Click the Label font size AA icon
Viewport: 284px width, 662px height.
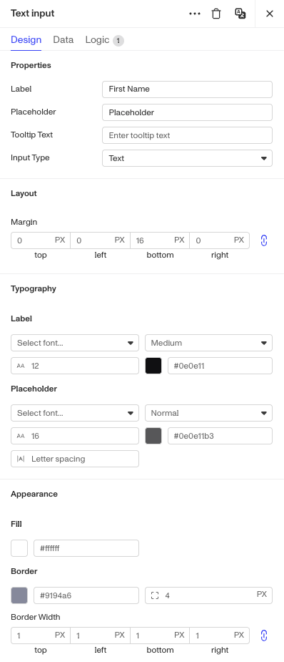tap(21, 366)
